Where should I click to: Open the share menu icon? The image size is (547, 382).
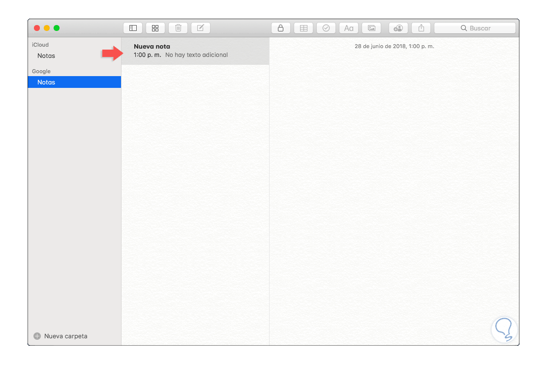(x=421, y=28)
